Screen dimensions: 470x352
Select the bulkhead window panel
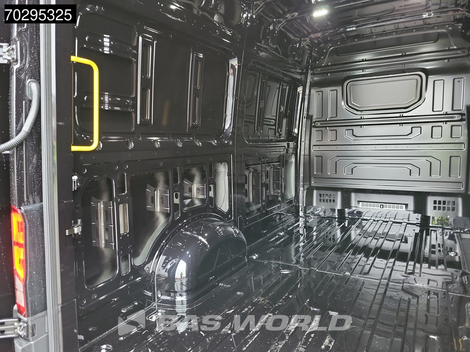click(x=384, y=92)
